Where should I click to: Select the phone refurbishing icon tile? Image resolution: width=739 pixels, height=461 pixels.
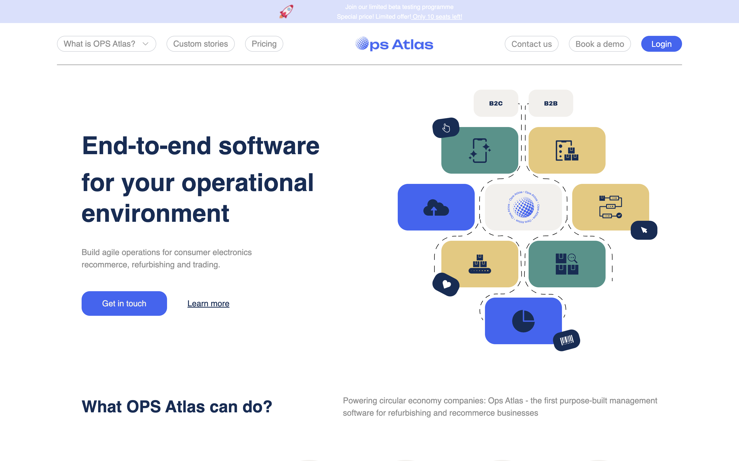pyautogui.click(x=479, y=150)
